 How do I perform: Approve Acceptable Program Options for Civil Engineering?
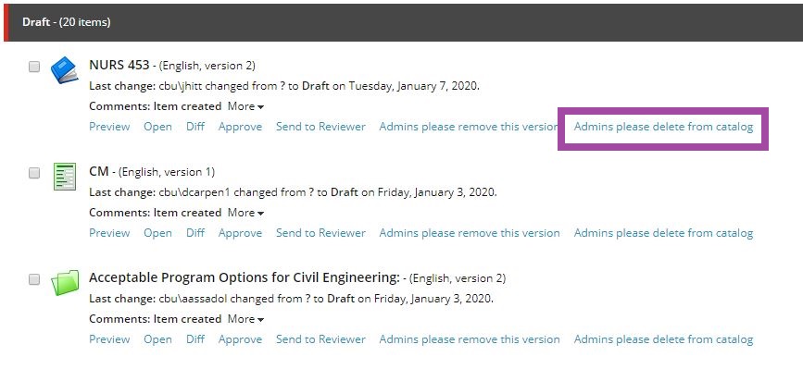point(240,339)
